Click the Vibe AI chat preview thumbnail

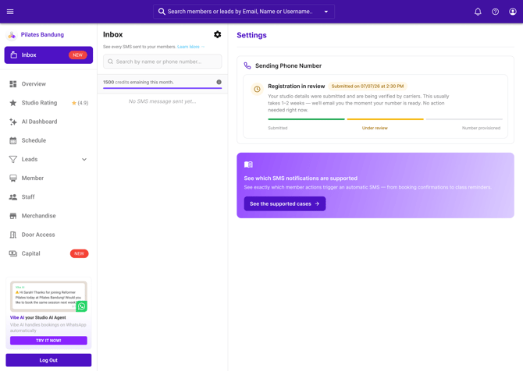pyautogui.click(x=48, y=296)
